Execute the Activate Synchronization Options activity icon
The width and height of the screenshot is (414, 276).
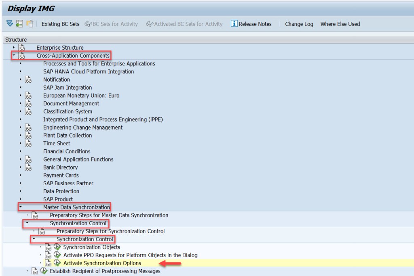[x=57, y=263]
